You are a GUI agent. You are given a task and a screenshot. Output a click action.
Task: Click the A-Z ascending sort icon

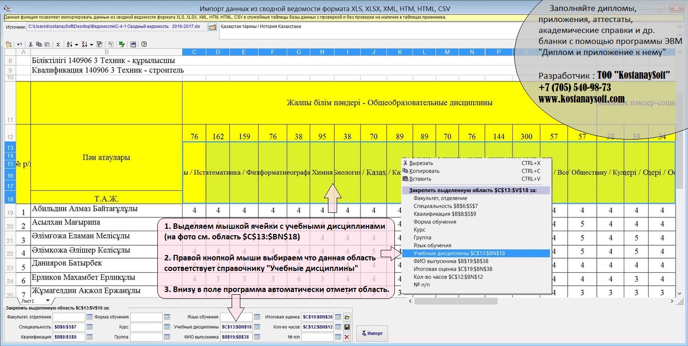tap(69, 44)
